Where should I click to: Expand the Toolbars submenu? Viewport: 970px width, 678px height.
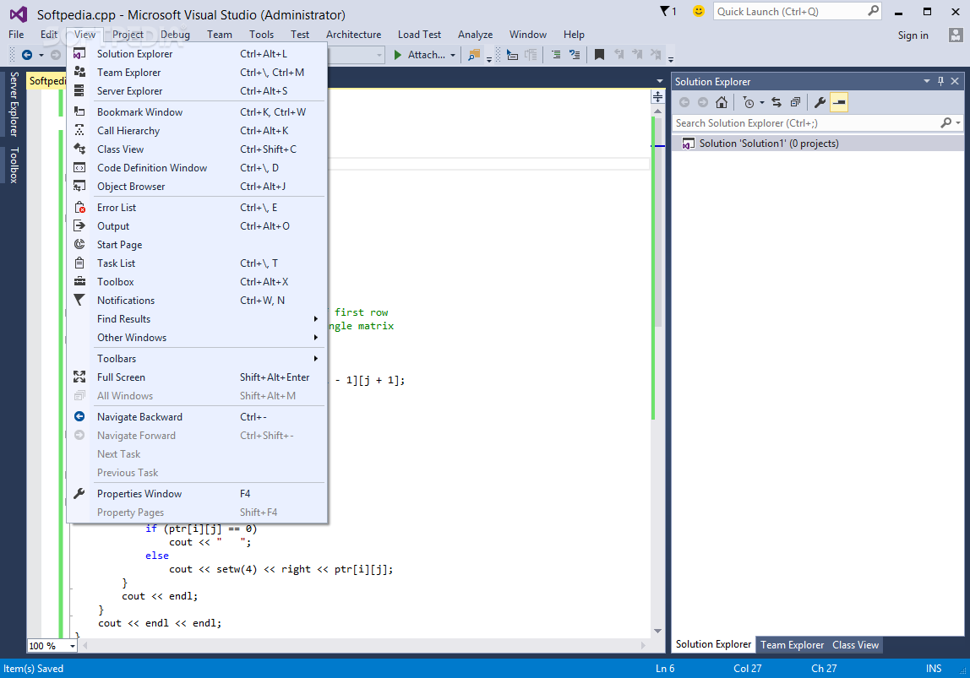pos(197,358)
